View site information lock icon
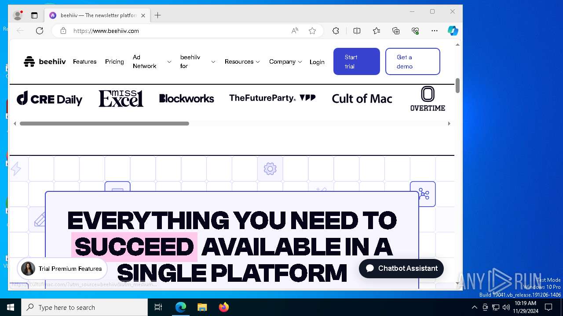Image resolution: width=563 pixels, height=316 pixels. pos(63,31)
